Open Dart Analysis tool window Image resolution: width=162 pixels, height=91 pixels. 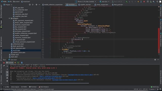(x=44, y=87)
